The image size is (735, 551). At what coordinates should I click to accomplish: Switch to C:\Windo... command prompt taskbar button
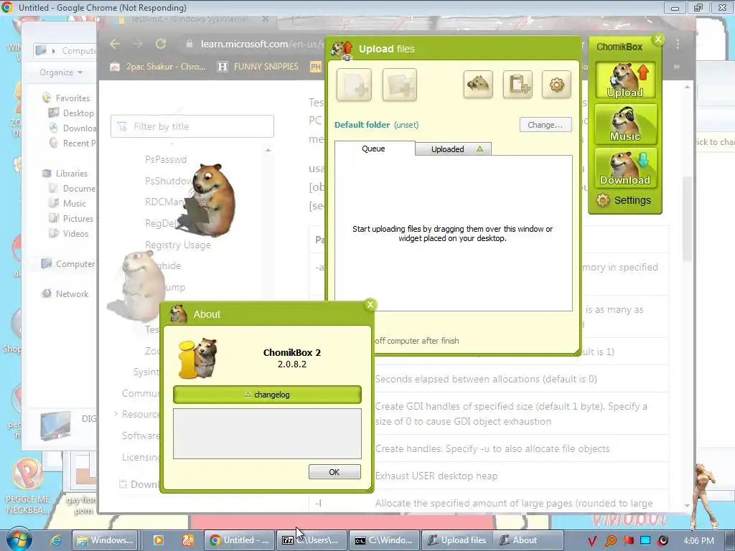coord(385,540)
